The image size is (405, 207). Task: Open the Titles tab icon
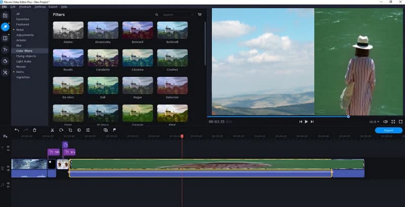[x=5, y=49]
